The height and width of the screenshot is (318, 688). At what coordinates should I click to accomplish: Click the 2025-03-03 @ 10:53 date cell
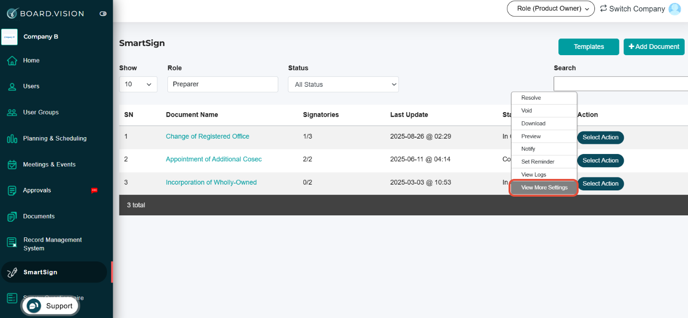tap(421, 182)
